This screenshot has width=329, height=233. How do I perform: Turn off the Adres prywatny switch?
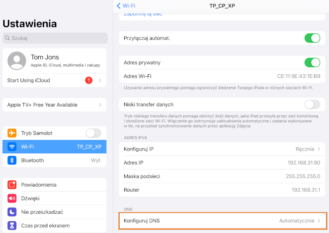point(312,63)
